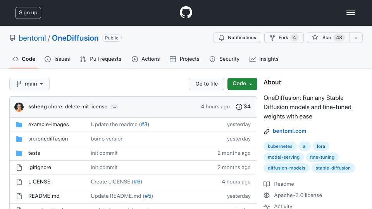Open the src/onediffusion folder
372x209 pixels.
pos(48,139)
